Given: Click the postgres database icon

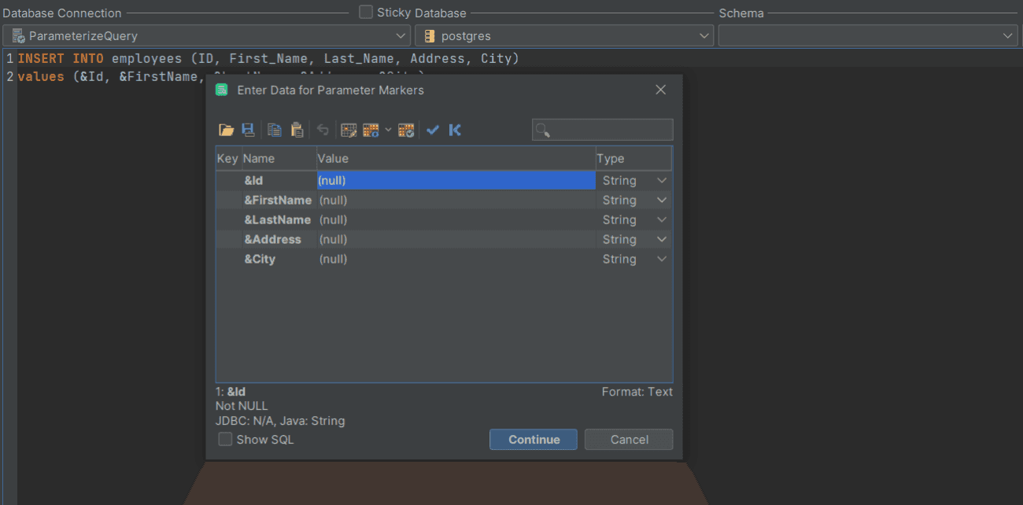Looking at the screenshot, I should pyautogui.click(x=430, y=35).
